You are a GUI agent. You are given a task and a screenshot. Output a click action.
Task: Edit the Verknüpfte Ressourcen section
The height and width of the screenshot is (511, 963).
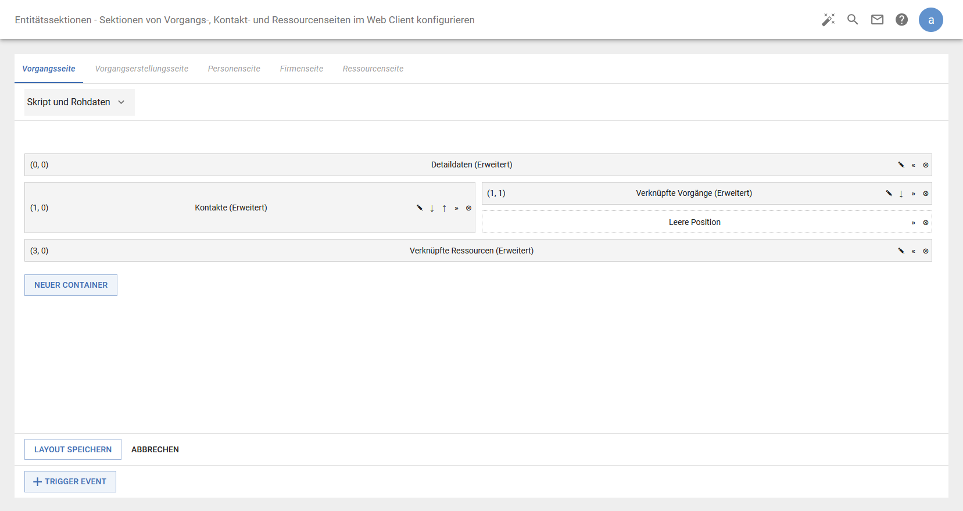(x=901, y=251)
